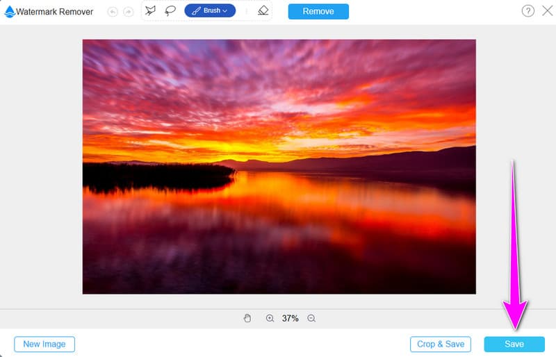This screenshot has height=357, width=556.
Task: Click the Crop & Save button
Action: 441,344
